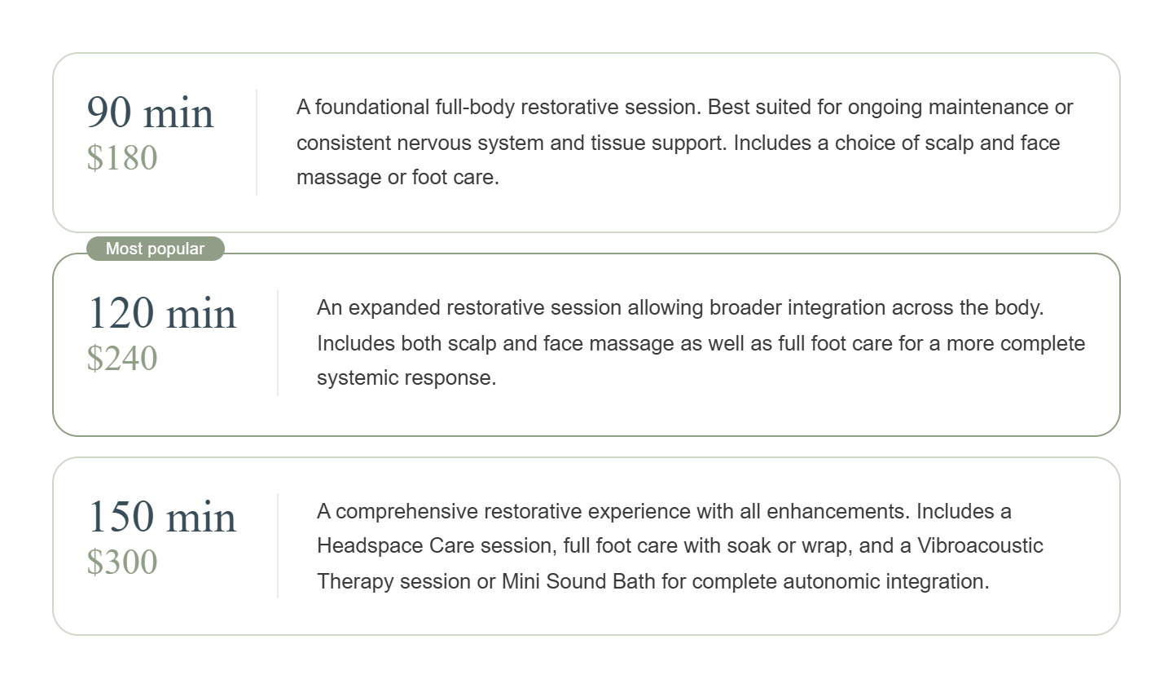
Task: Click the divider line in 90 min card
Action: pos(257,143)
